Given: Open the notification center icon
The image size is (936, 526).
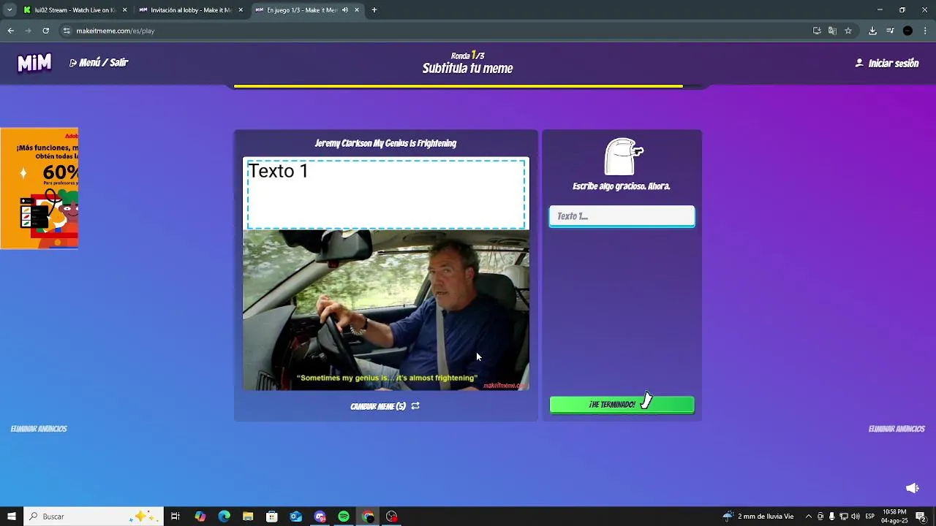Looking at the screenshot, I should 921,517.
